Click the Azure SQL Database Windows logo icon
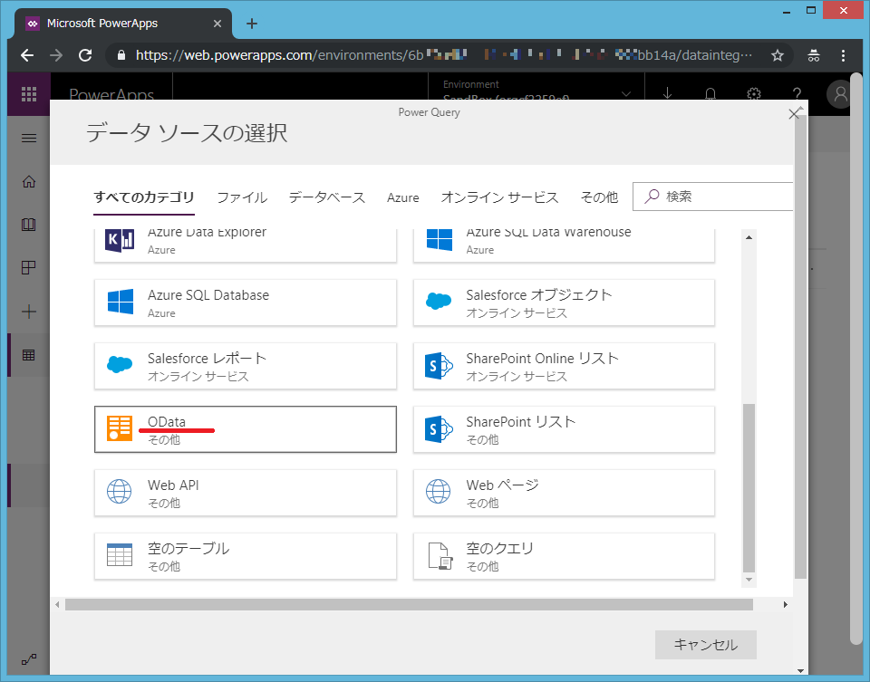 120,302
